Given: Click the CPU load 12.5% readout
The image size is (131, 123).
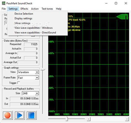Looking at the screenshot, I should [76, 20].
